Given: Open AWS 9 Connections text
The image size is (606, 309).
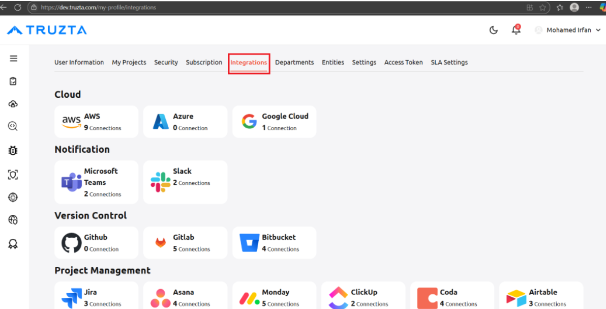Looking at the screenshot, I should tap(102, 128).
